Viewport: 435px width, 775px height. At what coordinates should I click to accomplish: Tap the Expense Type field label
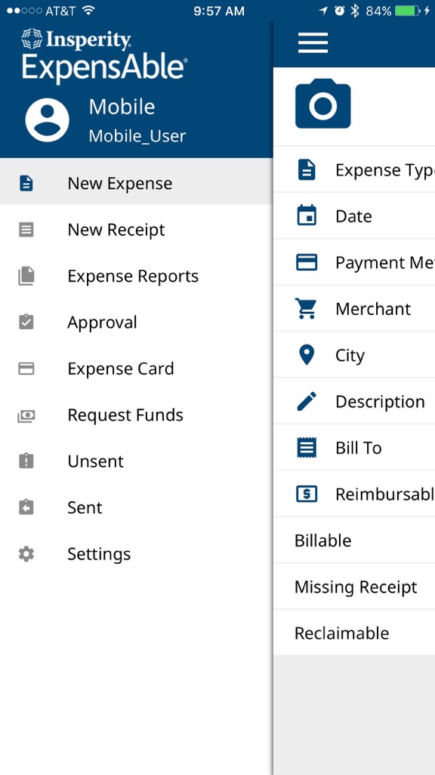[384, 170]
